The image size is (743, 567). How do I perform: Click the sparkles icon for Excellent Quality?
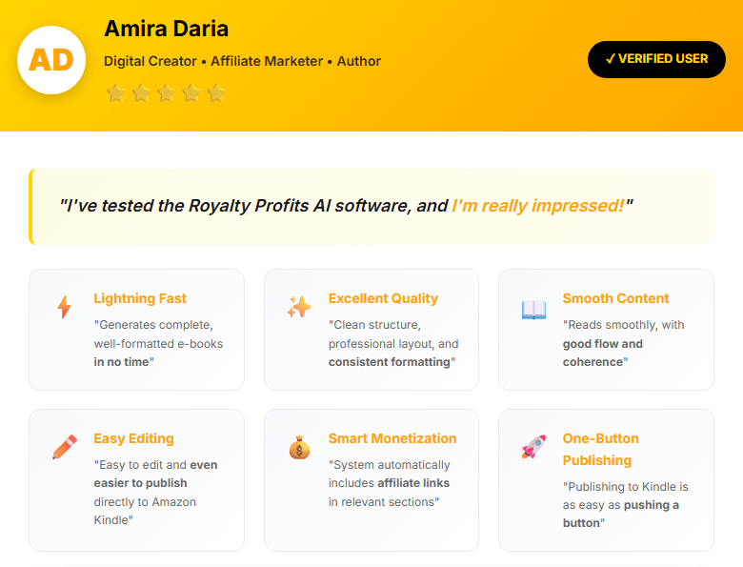point(299,307)
